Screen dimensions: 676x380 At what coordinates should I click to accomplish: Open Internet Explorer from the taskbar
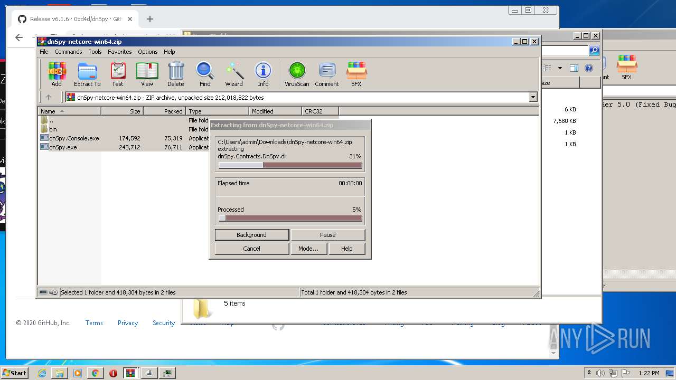click(42, 373)
